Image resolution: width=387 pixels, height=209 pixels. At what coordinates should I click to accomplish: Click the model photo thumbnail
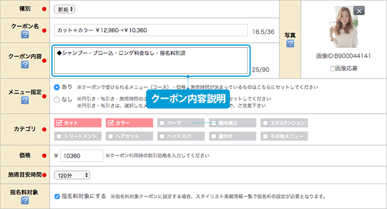(344, 27)
